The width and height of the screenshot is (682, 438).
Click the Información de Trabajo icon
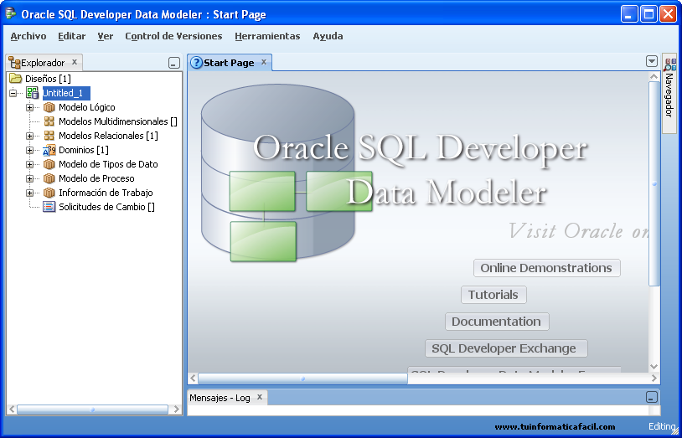(49, 193)
